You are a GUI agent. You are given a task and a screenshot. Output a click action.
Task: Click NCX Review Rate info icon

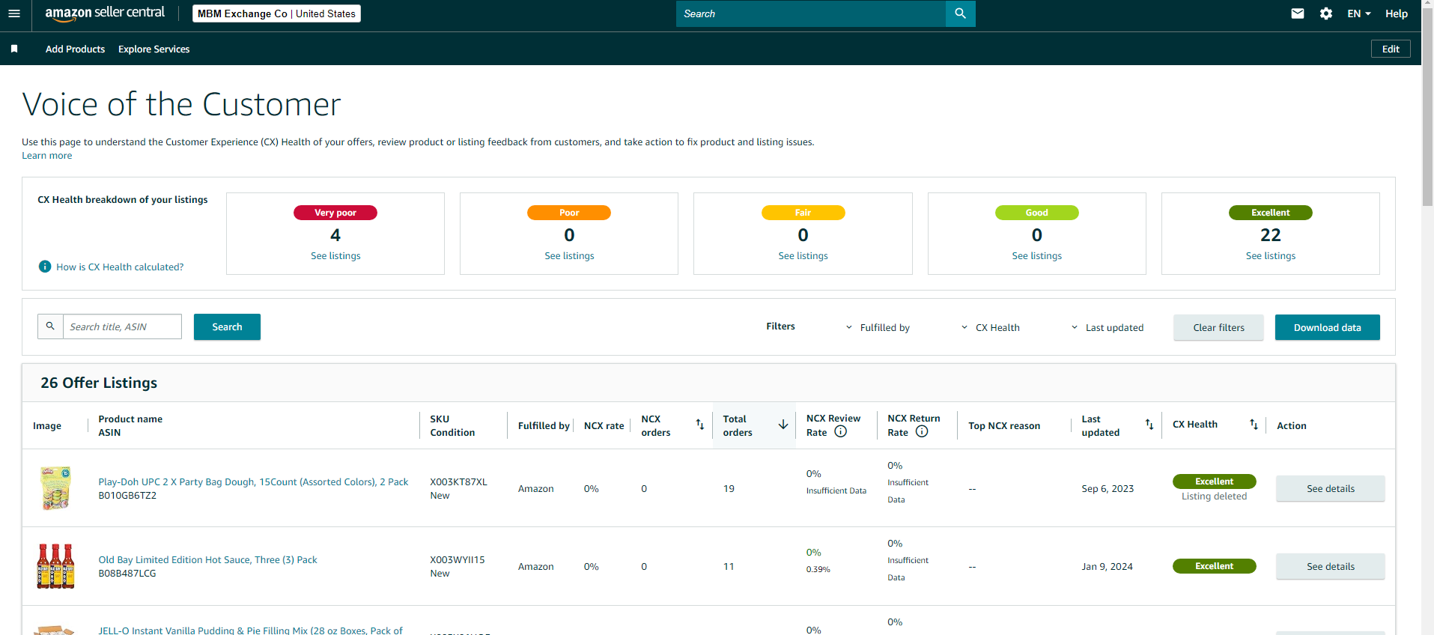(x=840, y=431)
